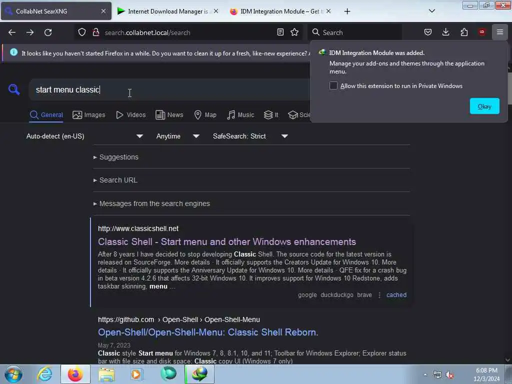Open the Pocket save icon
The width and height of the screenshot is (512, 384).
coord(428,32)
